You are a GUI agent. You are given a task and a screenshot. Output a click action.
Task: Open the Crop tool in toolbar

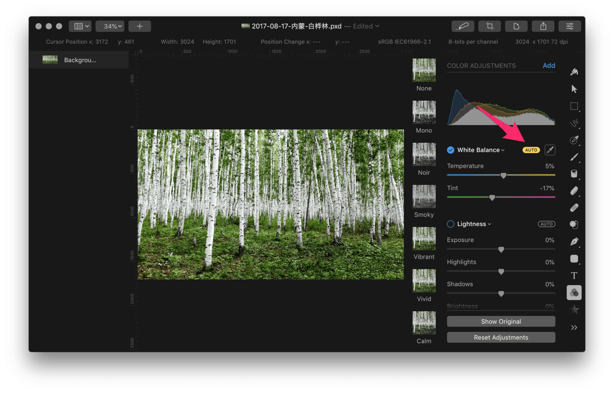[x=489, y=26]
